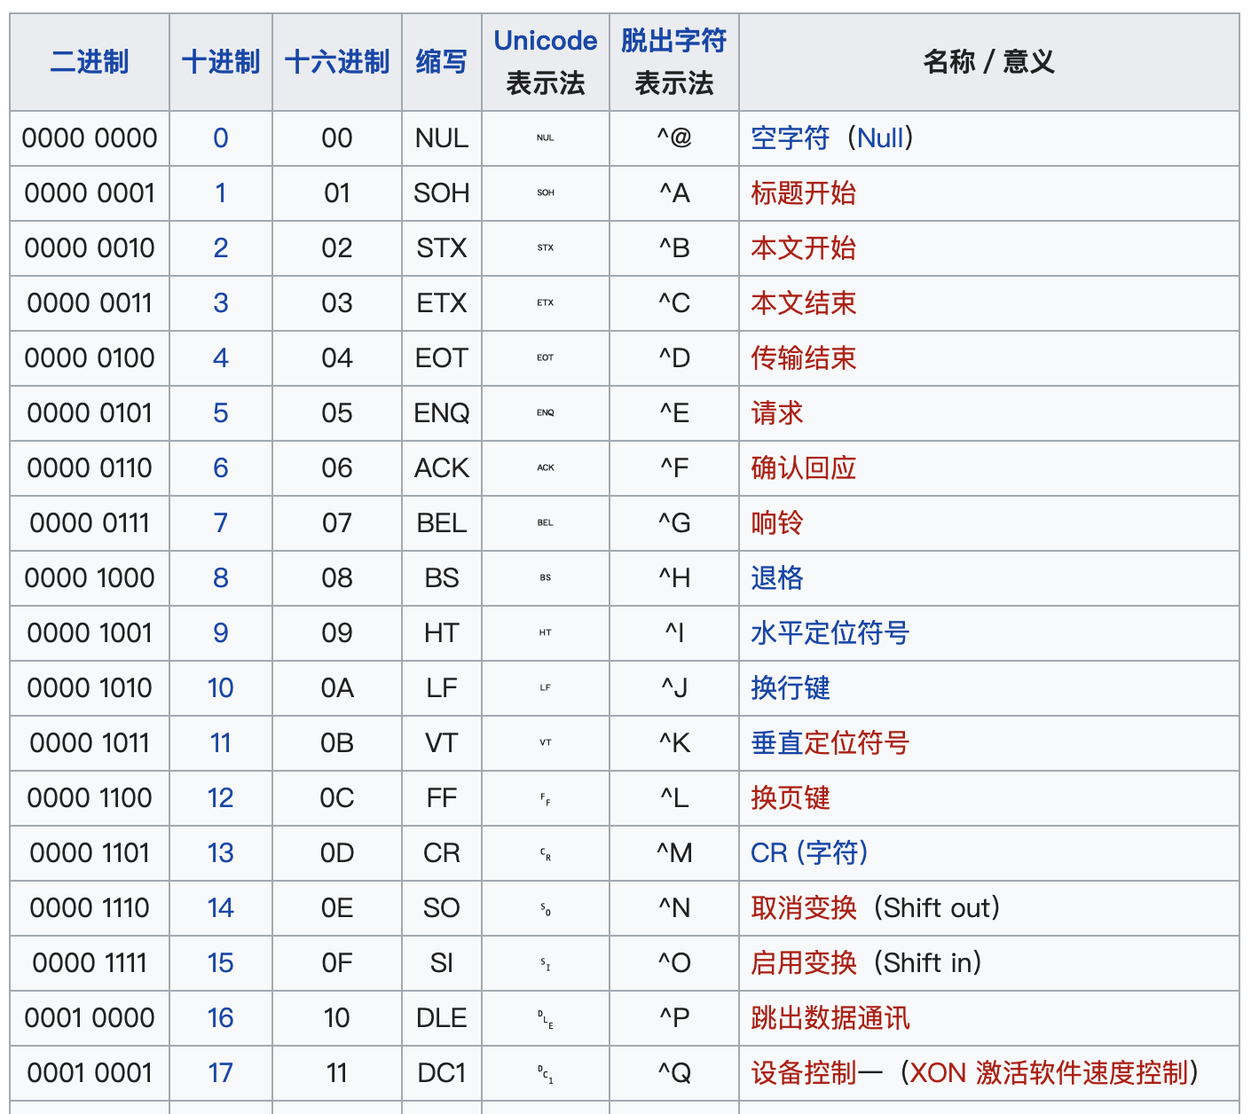Open decimal link 15

[221, 963]
